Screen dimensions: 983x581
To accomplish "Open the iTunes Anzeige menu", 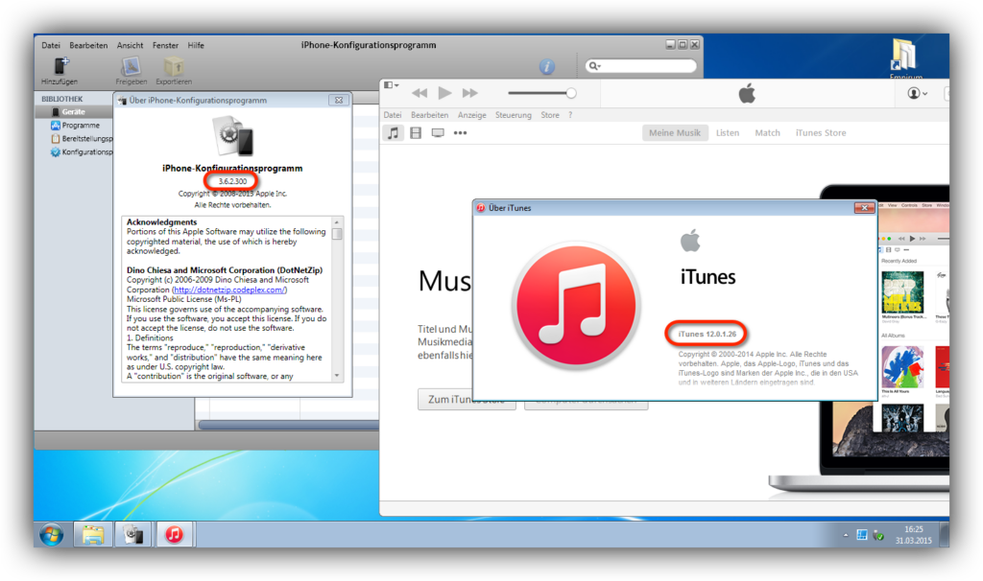I will pyautogui.click(x=472, y=115).
